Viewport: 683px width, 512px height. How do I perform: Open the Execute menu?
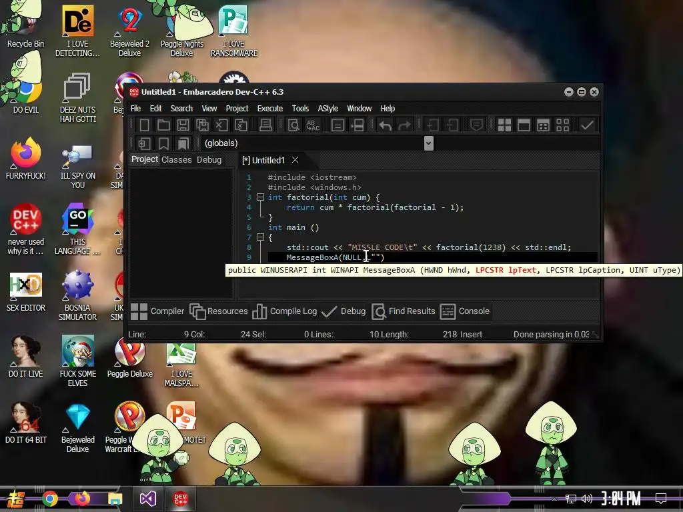click(x=269, y=109)
